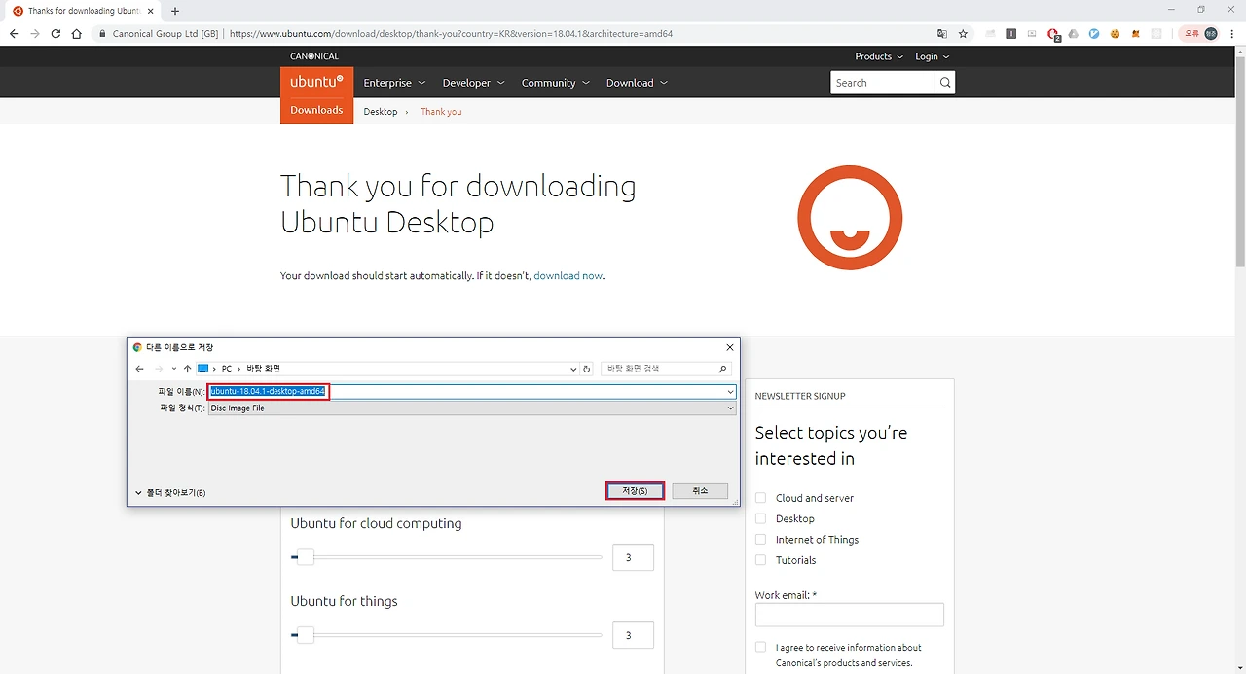
Task: Refresh the folder in Save As dialog
Action: pyautogui.click(x=586, y=369)
